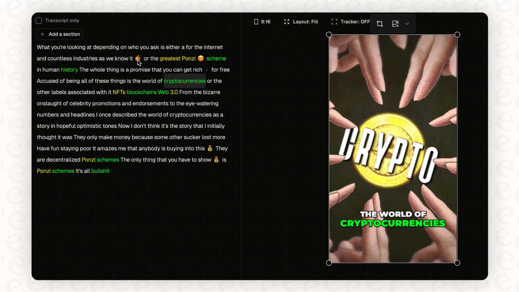Click the 9:16 phone orientation icon
Viewport: 519px width, 292px height.
tap(256, 22)
